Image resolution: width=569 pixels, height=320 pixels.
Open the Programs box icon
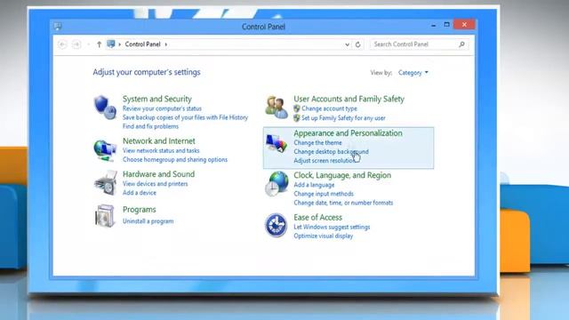coord(105,216)
